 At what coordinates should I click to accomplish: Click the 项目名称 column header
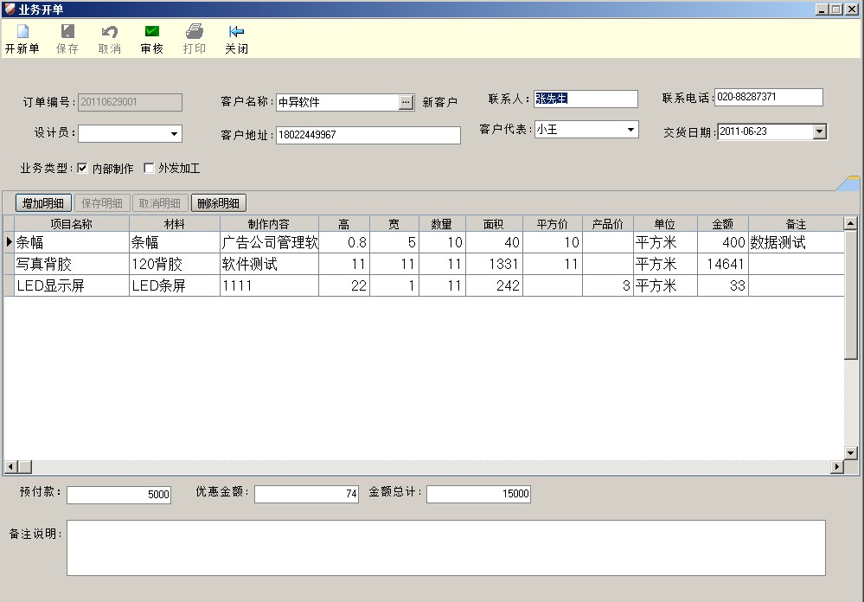click(x=72, y=224)
